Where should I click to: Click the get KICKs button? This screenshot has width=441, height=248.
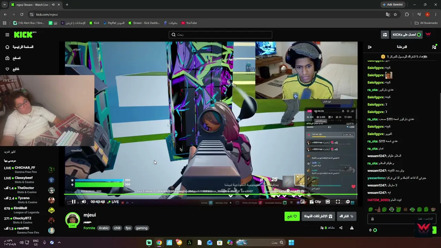tap(407, 34)
